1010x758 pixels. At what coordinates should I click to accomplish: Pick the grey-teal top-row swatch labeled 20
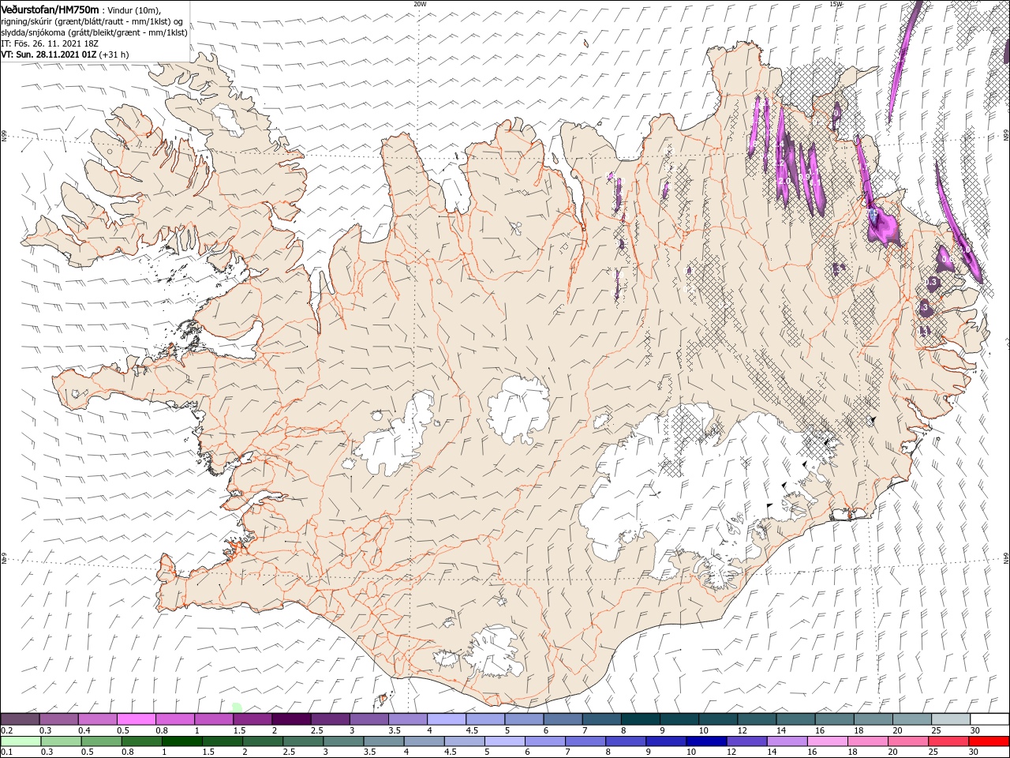(x=912, y=719)
